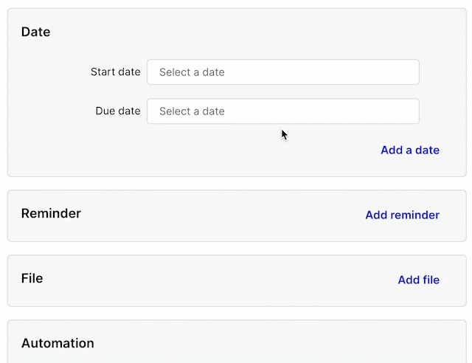
Task: Open the Due date picker field
Action: click(283, 111)
